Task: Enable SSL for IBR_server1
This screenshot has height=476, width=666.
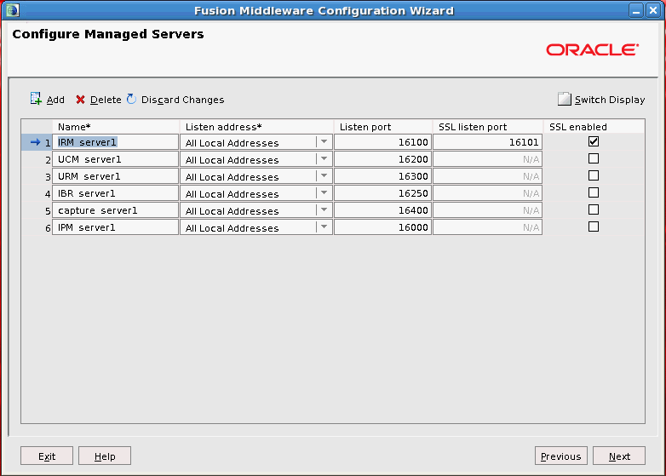Action: point(594,192)
